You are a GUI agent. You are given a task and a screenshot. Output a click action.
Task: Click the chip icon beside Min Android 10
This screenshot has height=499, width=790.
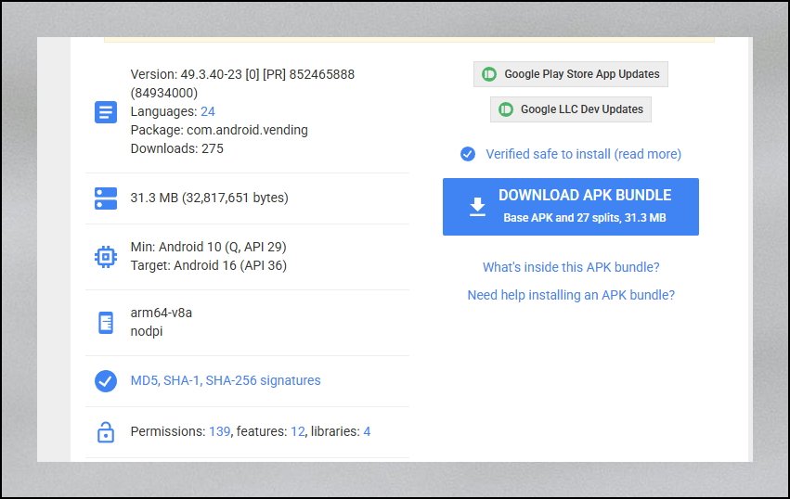[106, 257]
